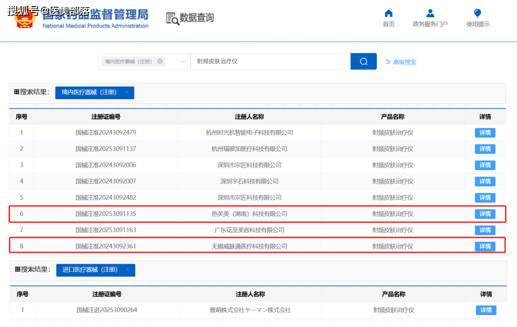This screenshot has width=517, height=327.
Task: Click 注册证编号 header in domestic table
Action: 106,117
